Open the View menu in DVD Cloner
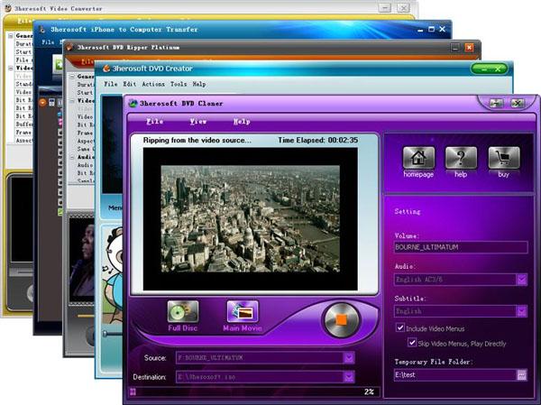 point(198,122)
